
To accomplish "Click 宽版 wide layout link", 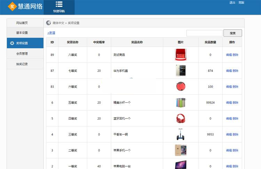I will point(242,3).
